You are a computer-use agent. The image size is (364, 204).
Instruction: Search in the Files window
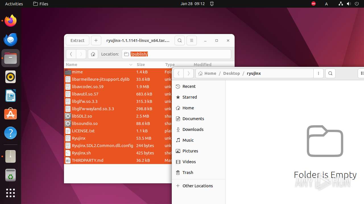pyautogui.click(x=330, y=73)
